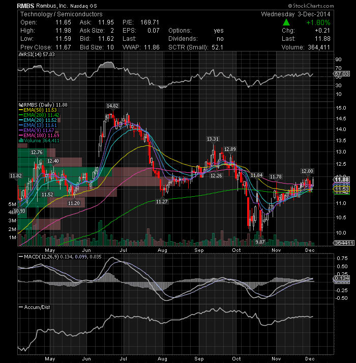The image size is (356, 363).
Task: Click the 11.82 price annotation
Action: tap(16, 176)
